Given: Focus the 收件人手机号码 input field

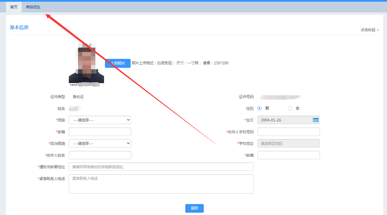Looking at the screenshot, I should pyautogui.click(x=288, y=132).
